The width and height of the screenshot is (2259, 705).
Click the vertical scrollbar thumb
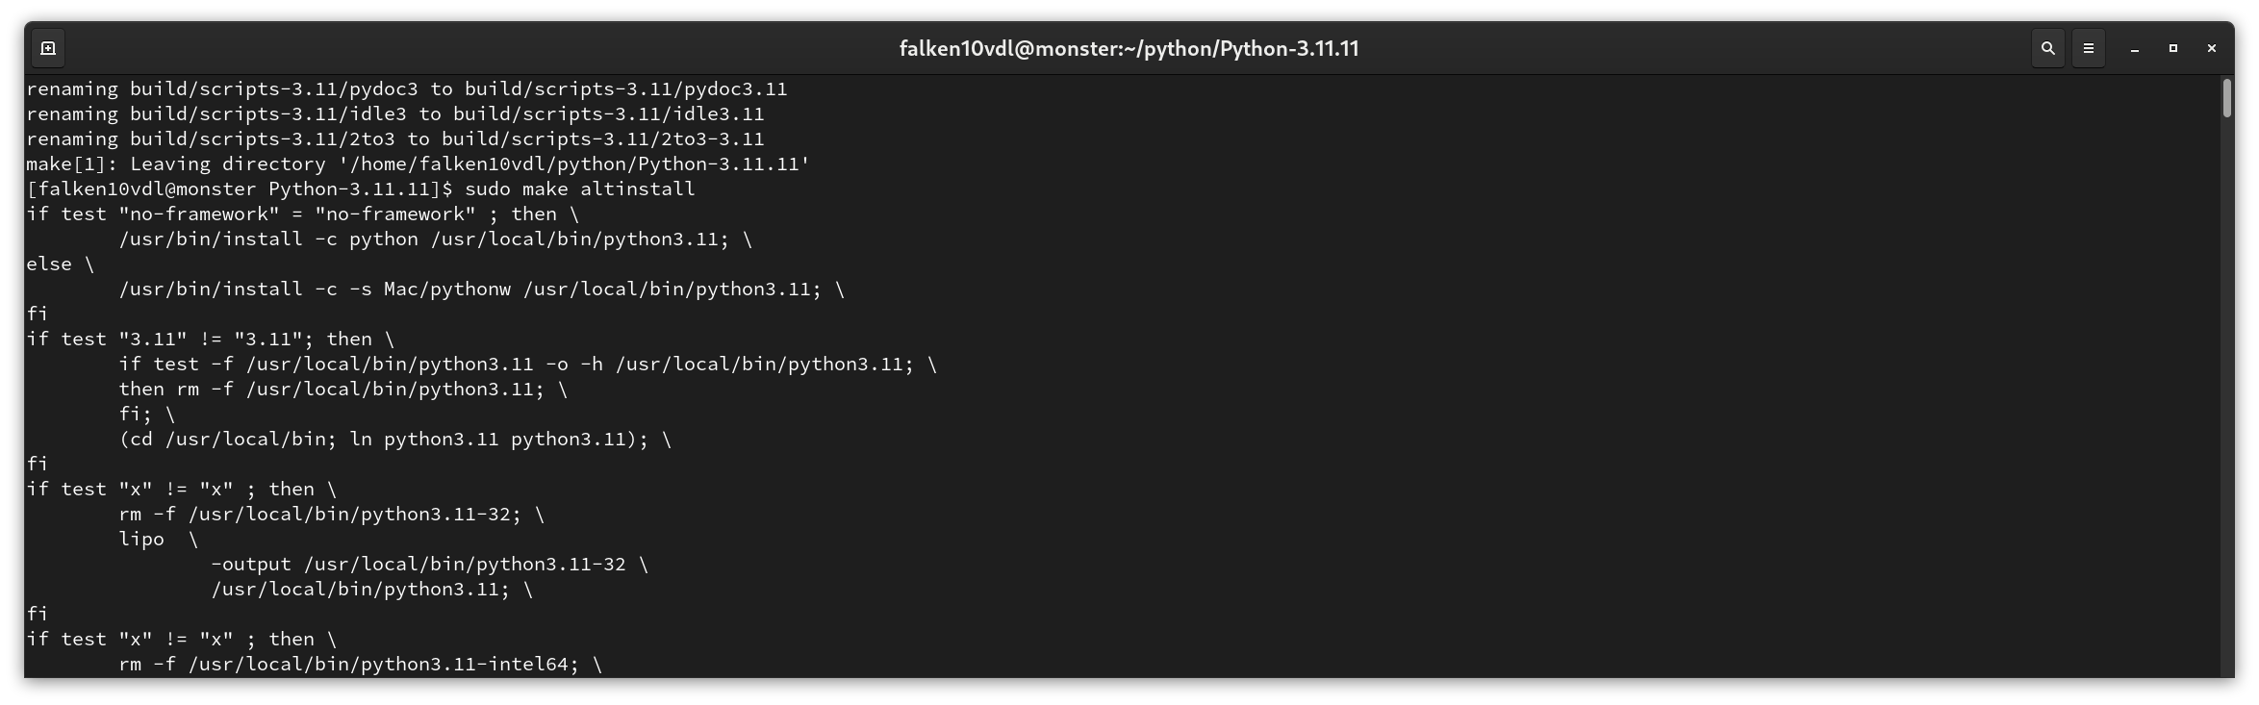pos(2227,98)
